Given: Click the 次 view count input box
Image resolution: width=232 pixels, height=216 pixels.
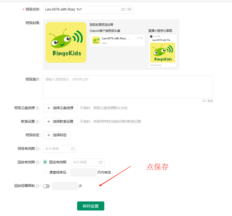Looking at the screenshot, I should coord(65,186).
